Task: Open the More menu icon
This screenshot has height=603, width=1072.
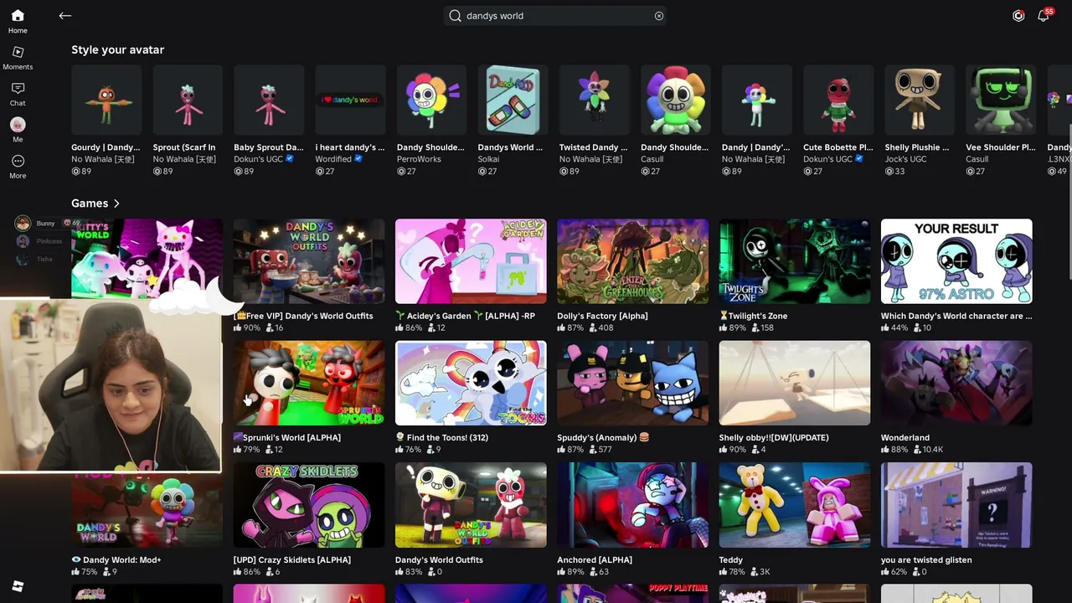Action: (18, 161)
